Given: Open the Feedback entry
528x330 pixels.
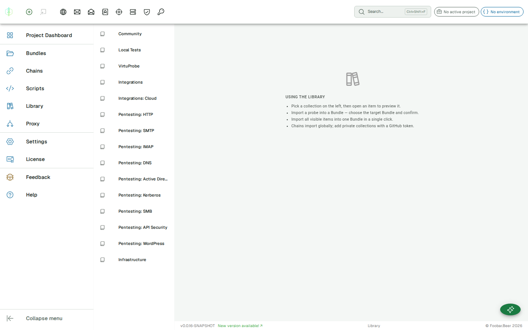Looking at the screenshot, I should [x=47, y=177].
